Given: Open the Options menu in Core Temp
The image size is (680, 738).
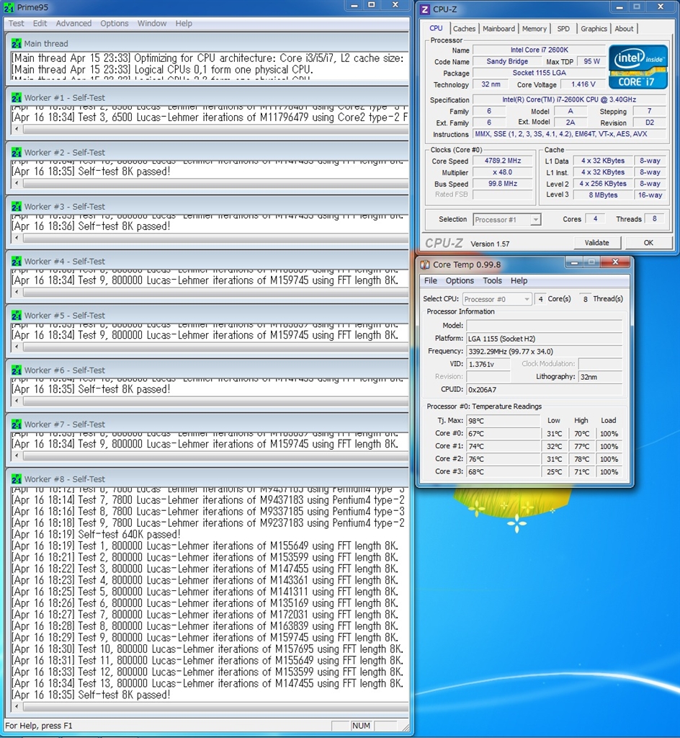Looking at the screenshot, I should click(x=460, y=281).
